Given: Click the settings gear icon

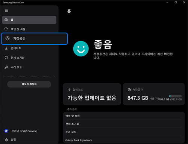Looking at the screenshot, I should click(x=6, y=140).
